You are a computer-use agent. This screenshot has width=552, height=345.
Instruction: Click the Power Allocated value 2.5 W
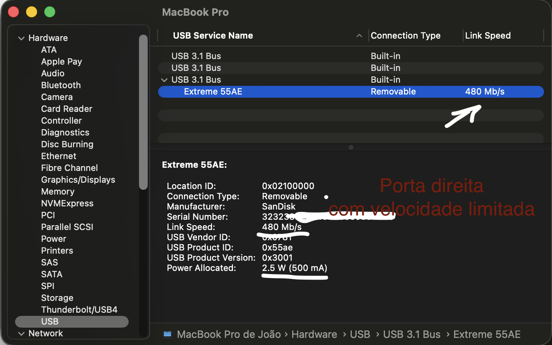pos(295,268)
